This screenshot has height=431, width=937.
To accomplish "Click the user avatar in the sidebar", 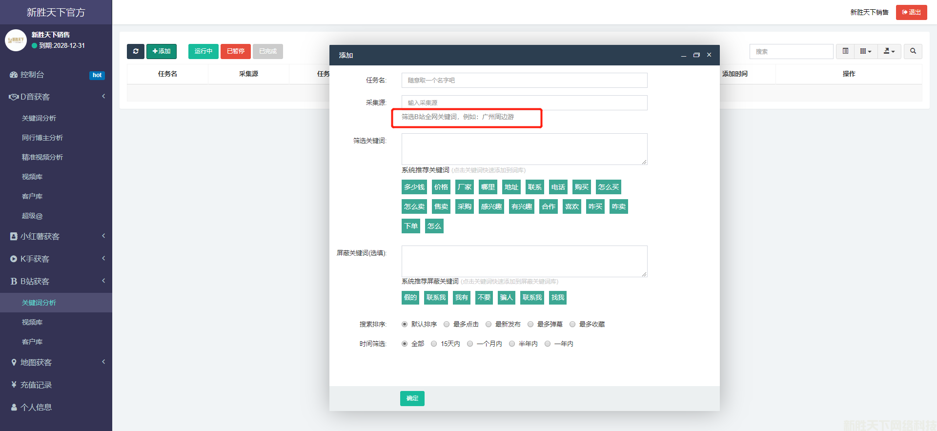I will 16,40.
